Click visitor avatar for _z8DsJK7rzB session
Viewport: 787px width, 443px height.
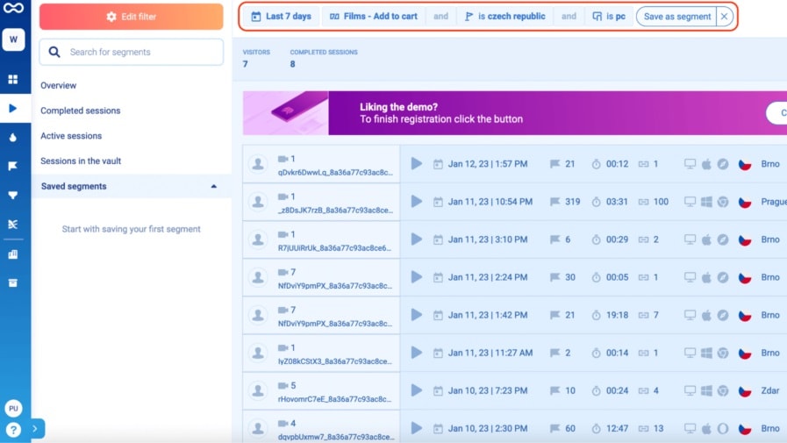(x=258, y=201)
